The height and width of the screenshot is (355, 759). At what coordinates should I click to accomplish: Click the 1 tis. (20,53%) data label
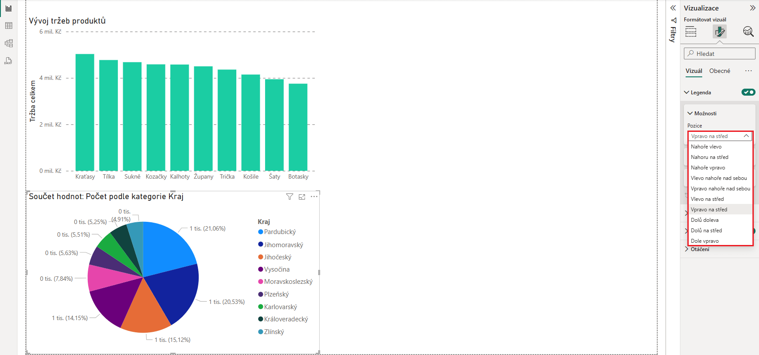point(227,302)
